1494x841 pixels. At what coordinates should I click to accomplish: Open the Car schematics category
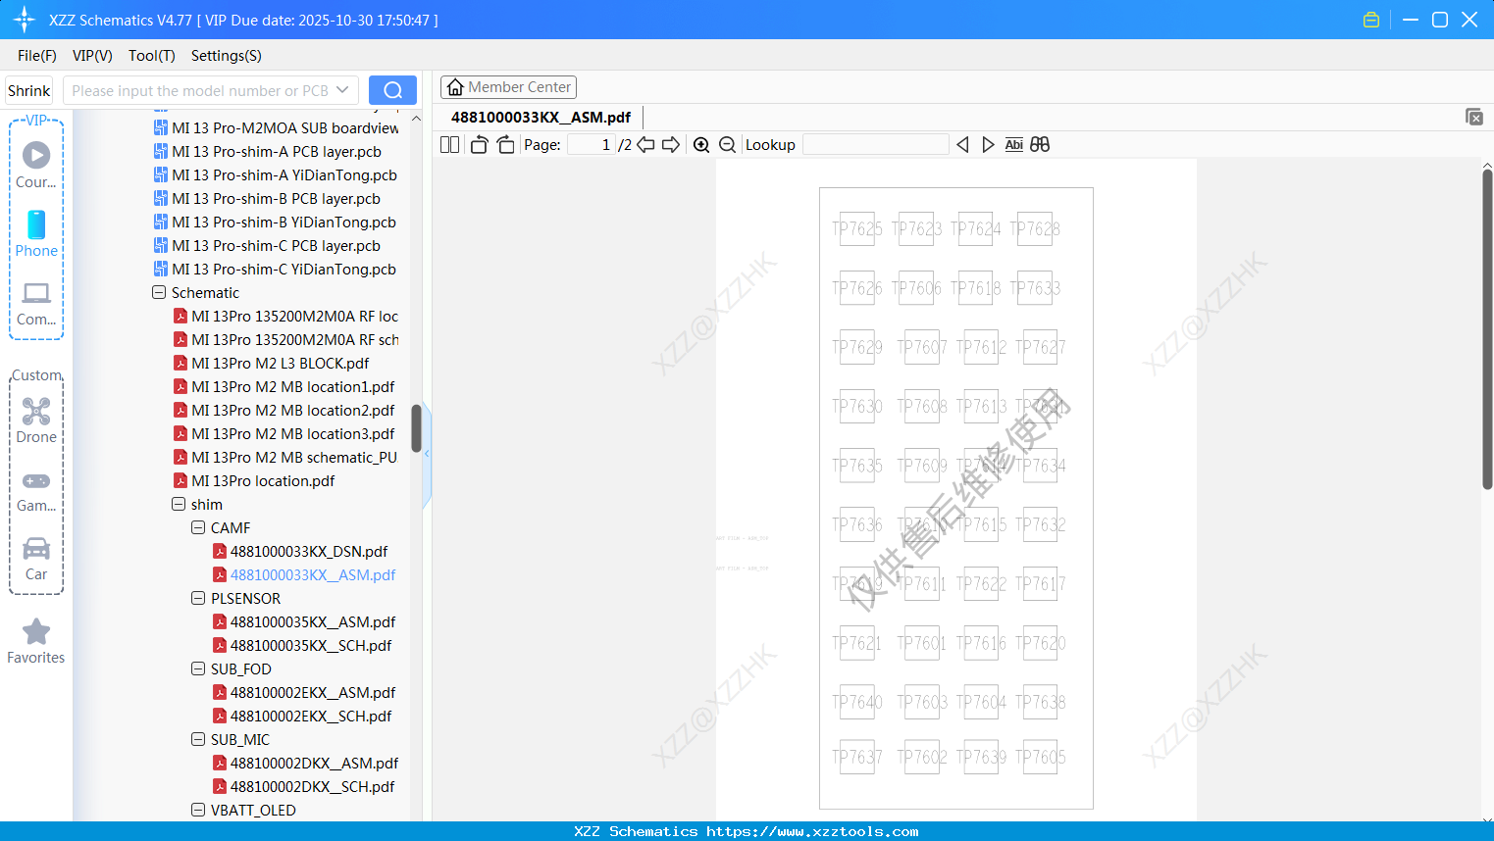coord(36,557)
